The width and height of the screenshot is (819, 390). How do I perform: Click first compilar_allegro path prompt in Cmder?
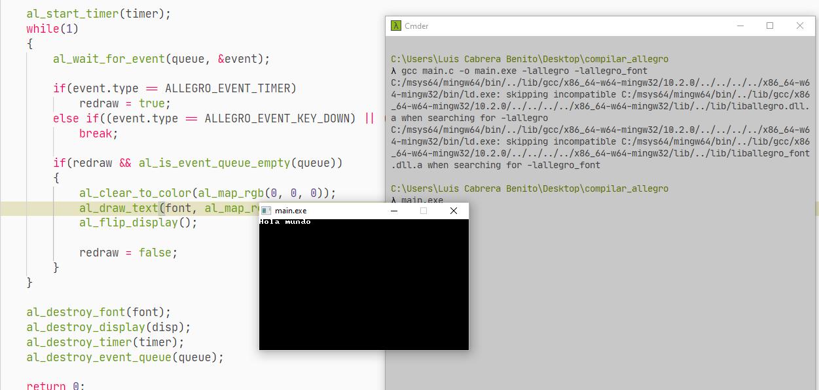(x=530, y=59)
